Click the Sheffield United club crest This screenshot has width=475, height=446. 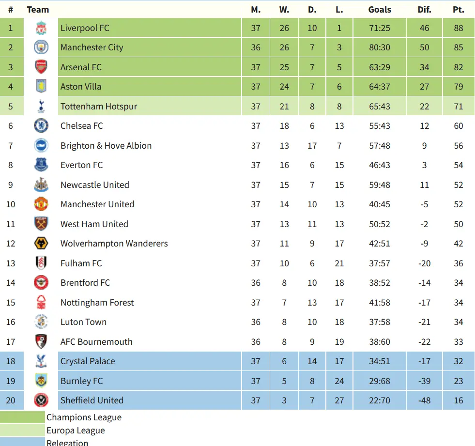[x=41, y=400]
